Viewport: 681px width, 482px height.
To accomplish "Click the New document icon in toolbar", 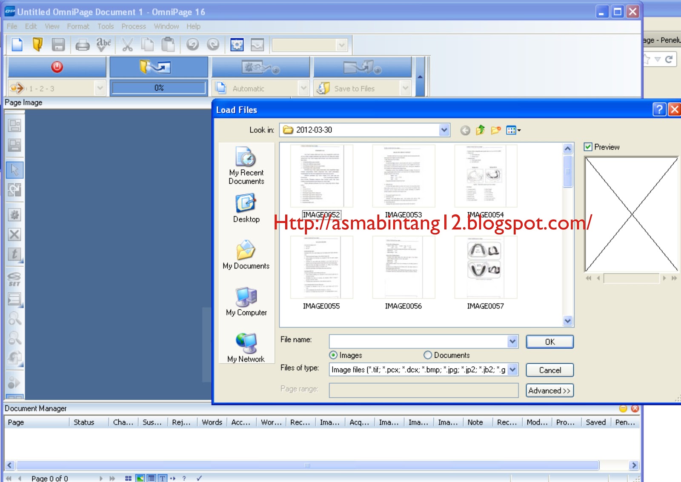I will pyautogui.click(x=17, y=44).
